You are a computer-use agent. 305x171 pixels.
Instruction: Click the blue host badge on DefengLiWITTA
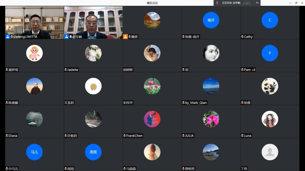8,37
